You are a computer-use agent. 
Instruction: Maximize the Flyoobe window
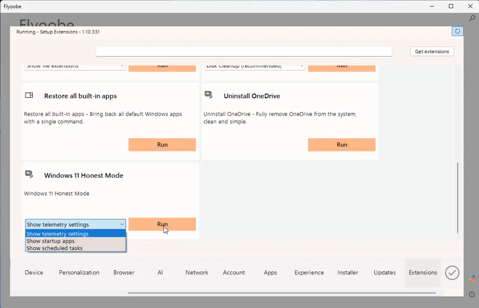[451, 6]
